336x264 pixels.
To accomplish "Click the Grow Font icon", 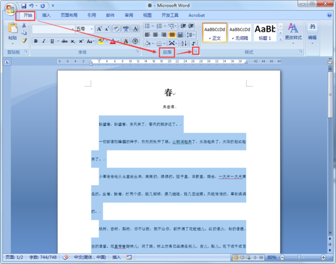I will [99, 29].
